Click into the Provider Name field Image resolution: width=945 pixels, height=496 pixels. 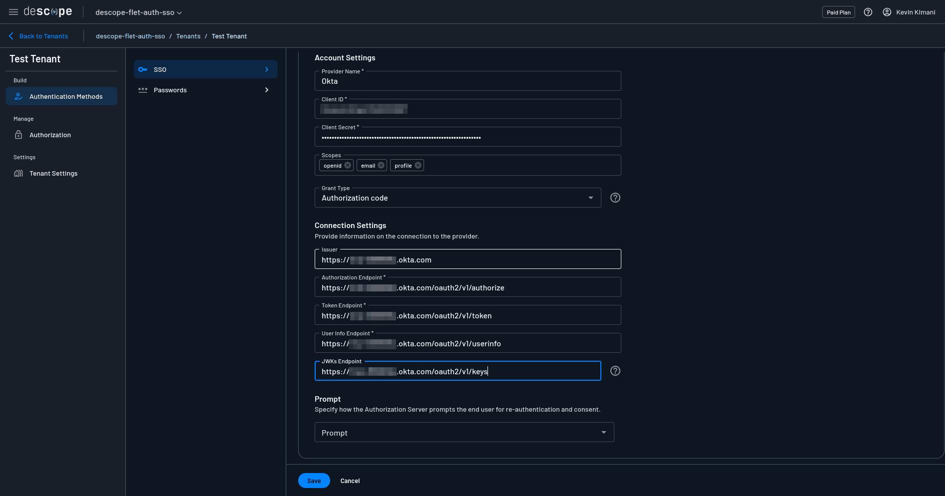coord(468,81)
